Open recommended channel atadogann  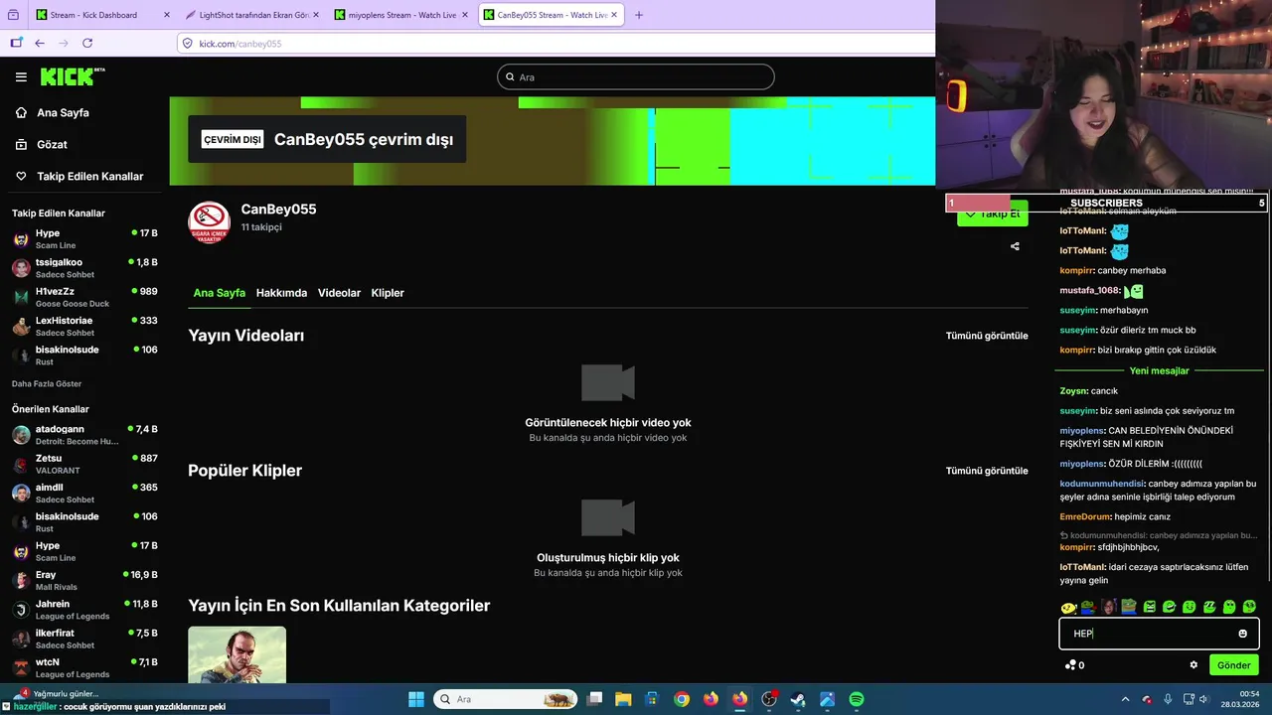coord(84,434)
